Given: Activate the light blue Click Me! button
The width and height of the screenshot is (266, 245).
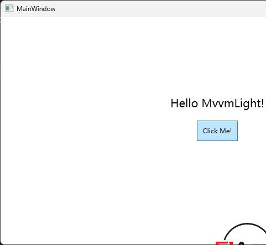Looking at the screenshot, I should 217,131.
